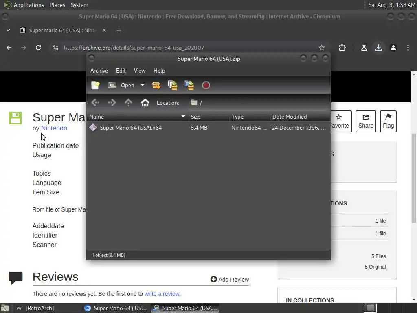Close the Super Mario 64 browser tab
Viewport: 417px width, 313px height.
pos(104,30)
